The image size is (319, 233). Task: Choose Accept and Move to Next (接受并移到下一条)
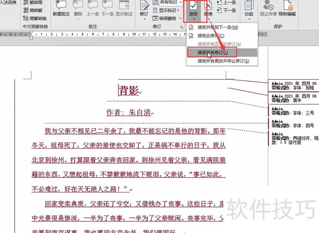[217, 27]
